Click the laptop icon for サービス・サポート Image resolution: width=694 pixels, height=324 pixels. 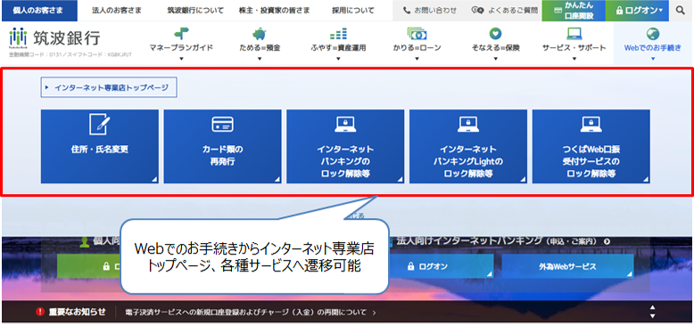tap(574, 34)
